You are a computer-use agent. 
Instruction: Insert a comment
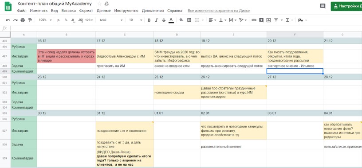click(x=261, y=20)
